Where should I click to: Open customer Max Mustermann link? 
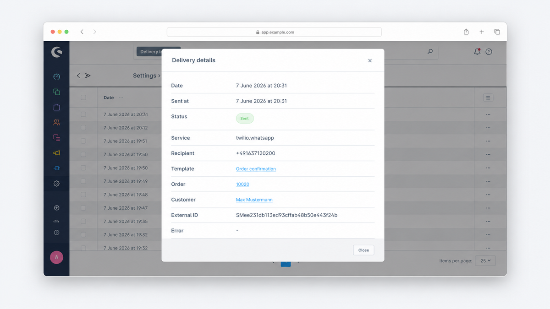[x=254, y=200]
